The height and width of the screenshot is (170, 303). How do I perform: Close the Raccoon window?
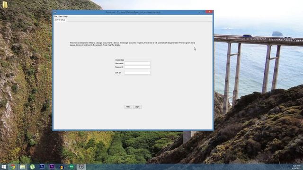(209, 12)
